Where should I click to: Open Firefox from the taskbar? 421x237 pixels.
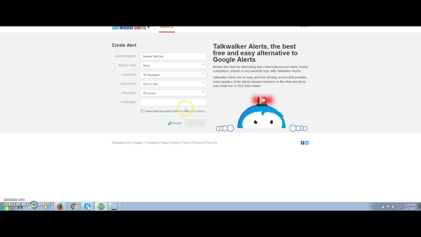pos(60,206)
